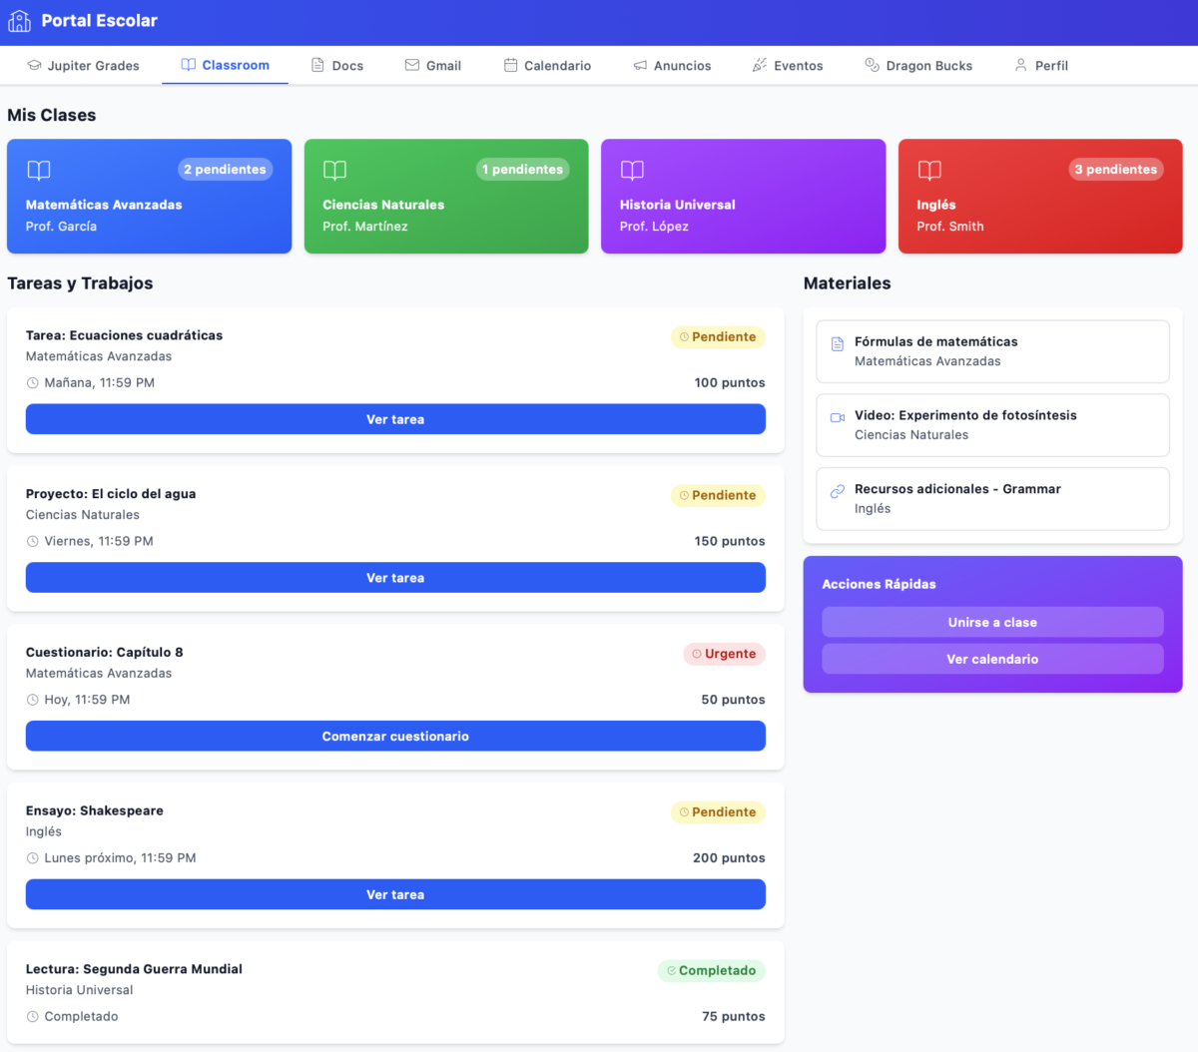The height and width of the screenshot is (1052, 1198).
Task: Click Unirse a clase button
Action: coord(992,622)
